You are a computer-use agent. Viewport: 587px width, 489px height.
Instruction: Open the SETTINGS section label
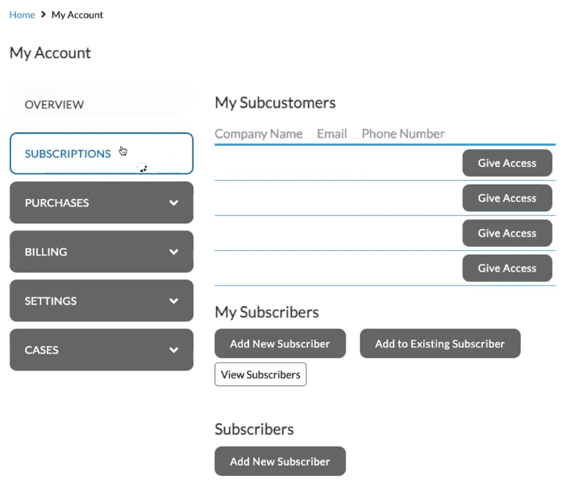[x=51, y=301]
